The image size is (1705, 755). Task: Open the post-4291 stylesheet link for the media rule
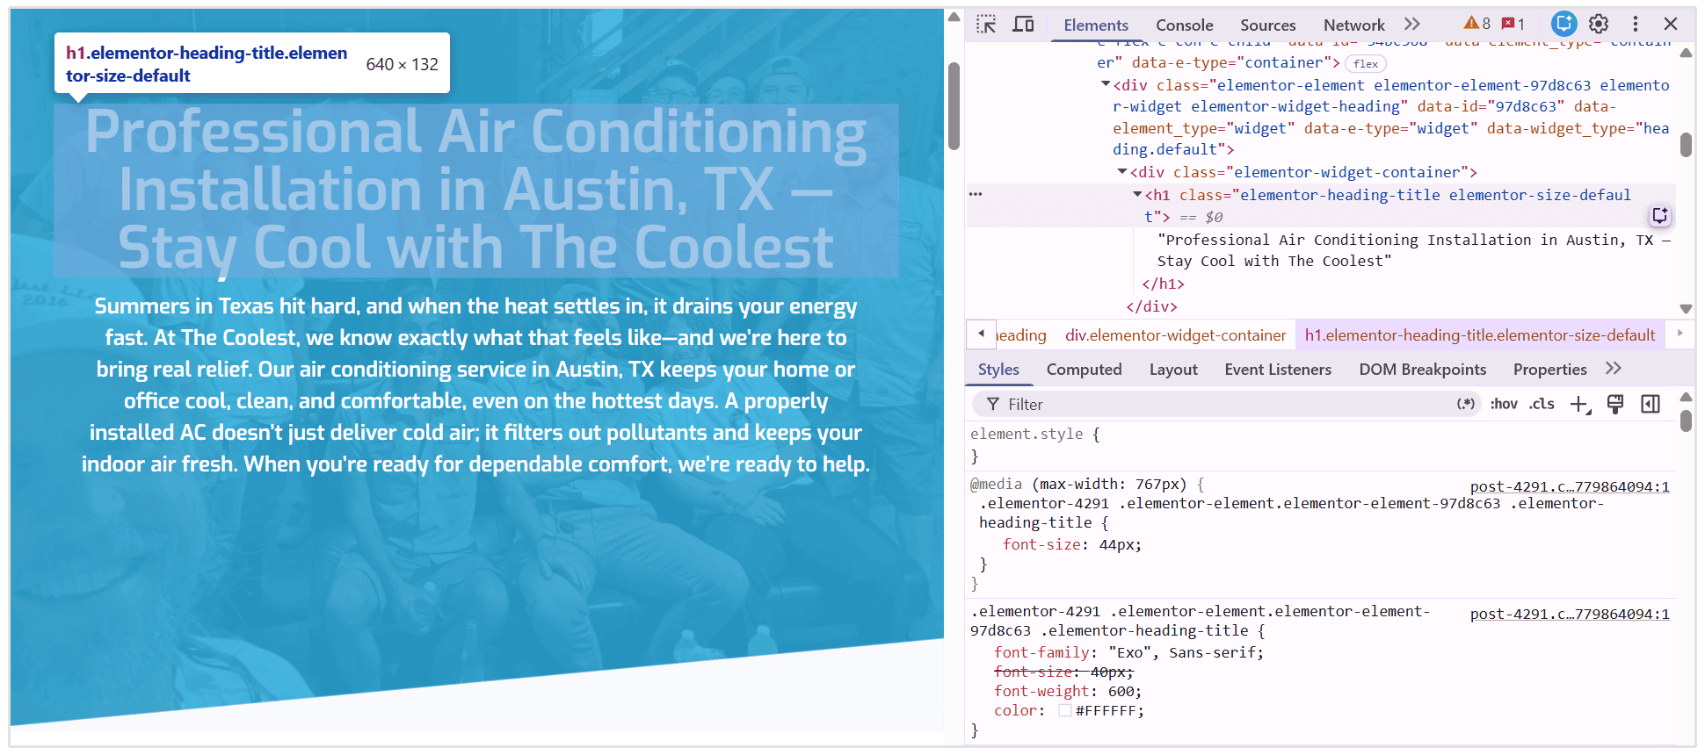pos(1570,486)
